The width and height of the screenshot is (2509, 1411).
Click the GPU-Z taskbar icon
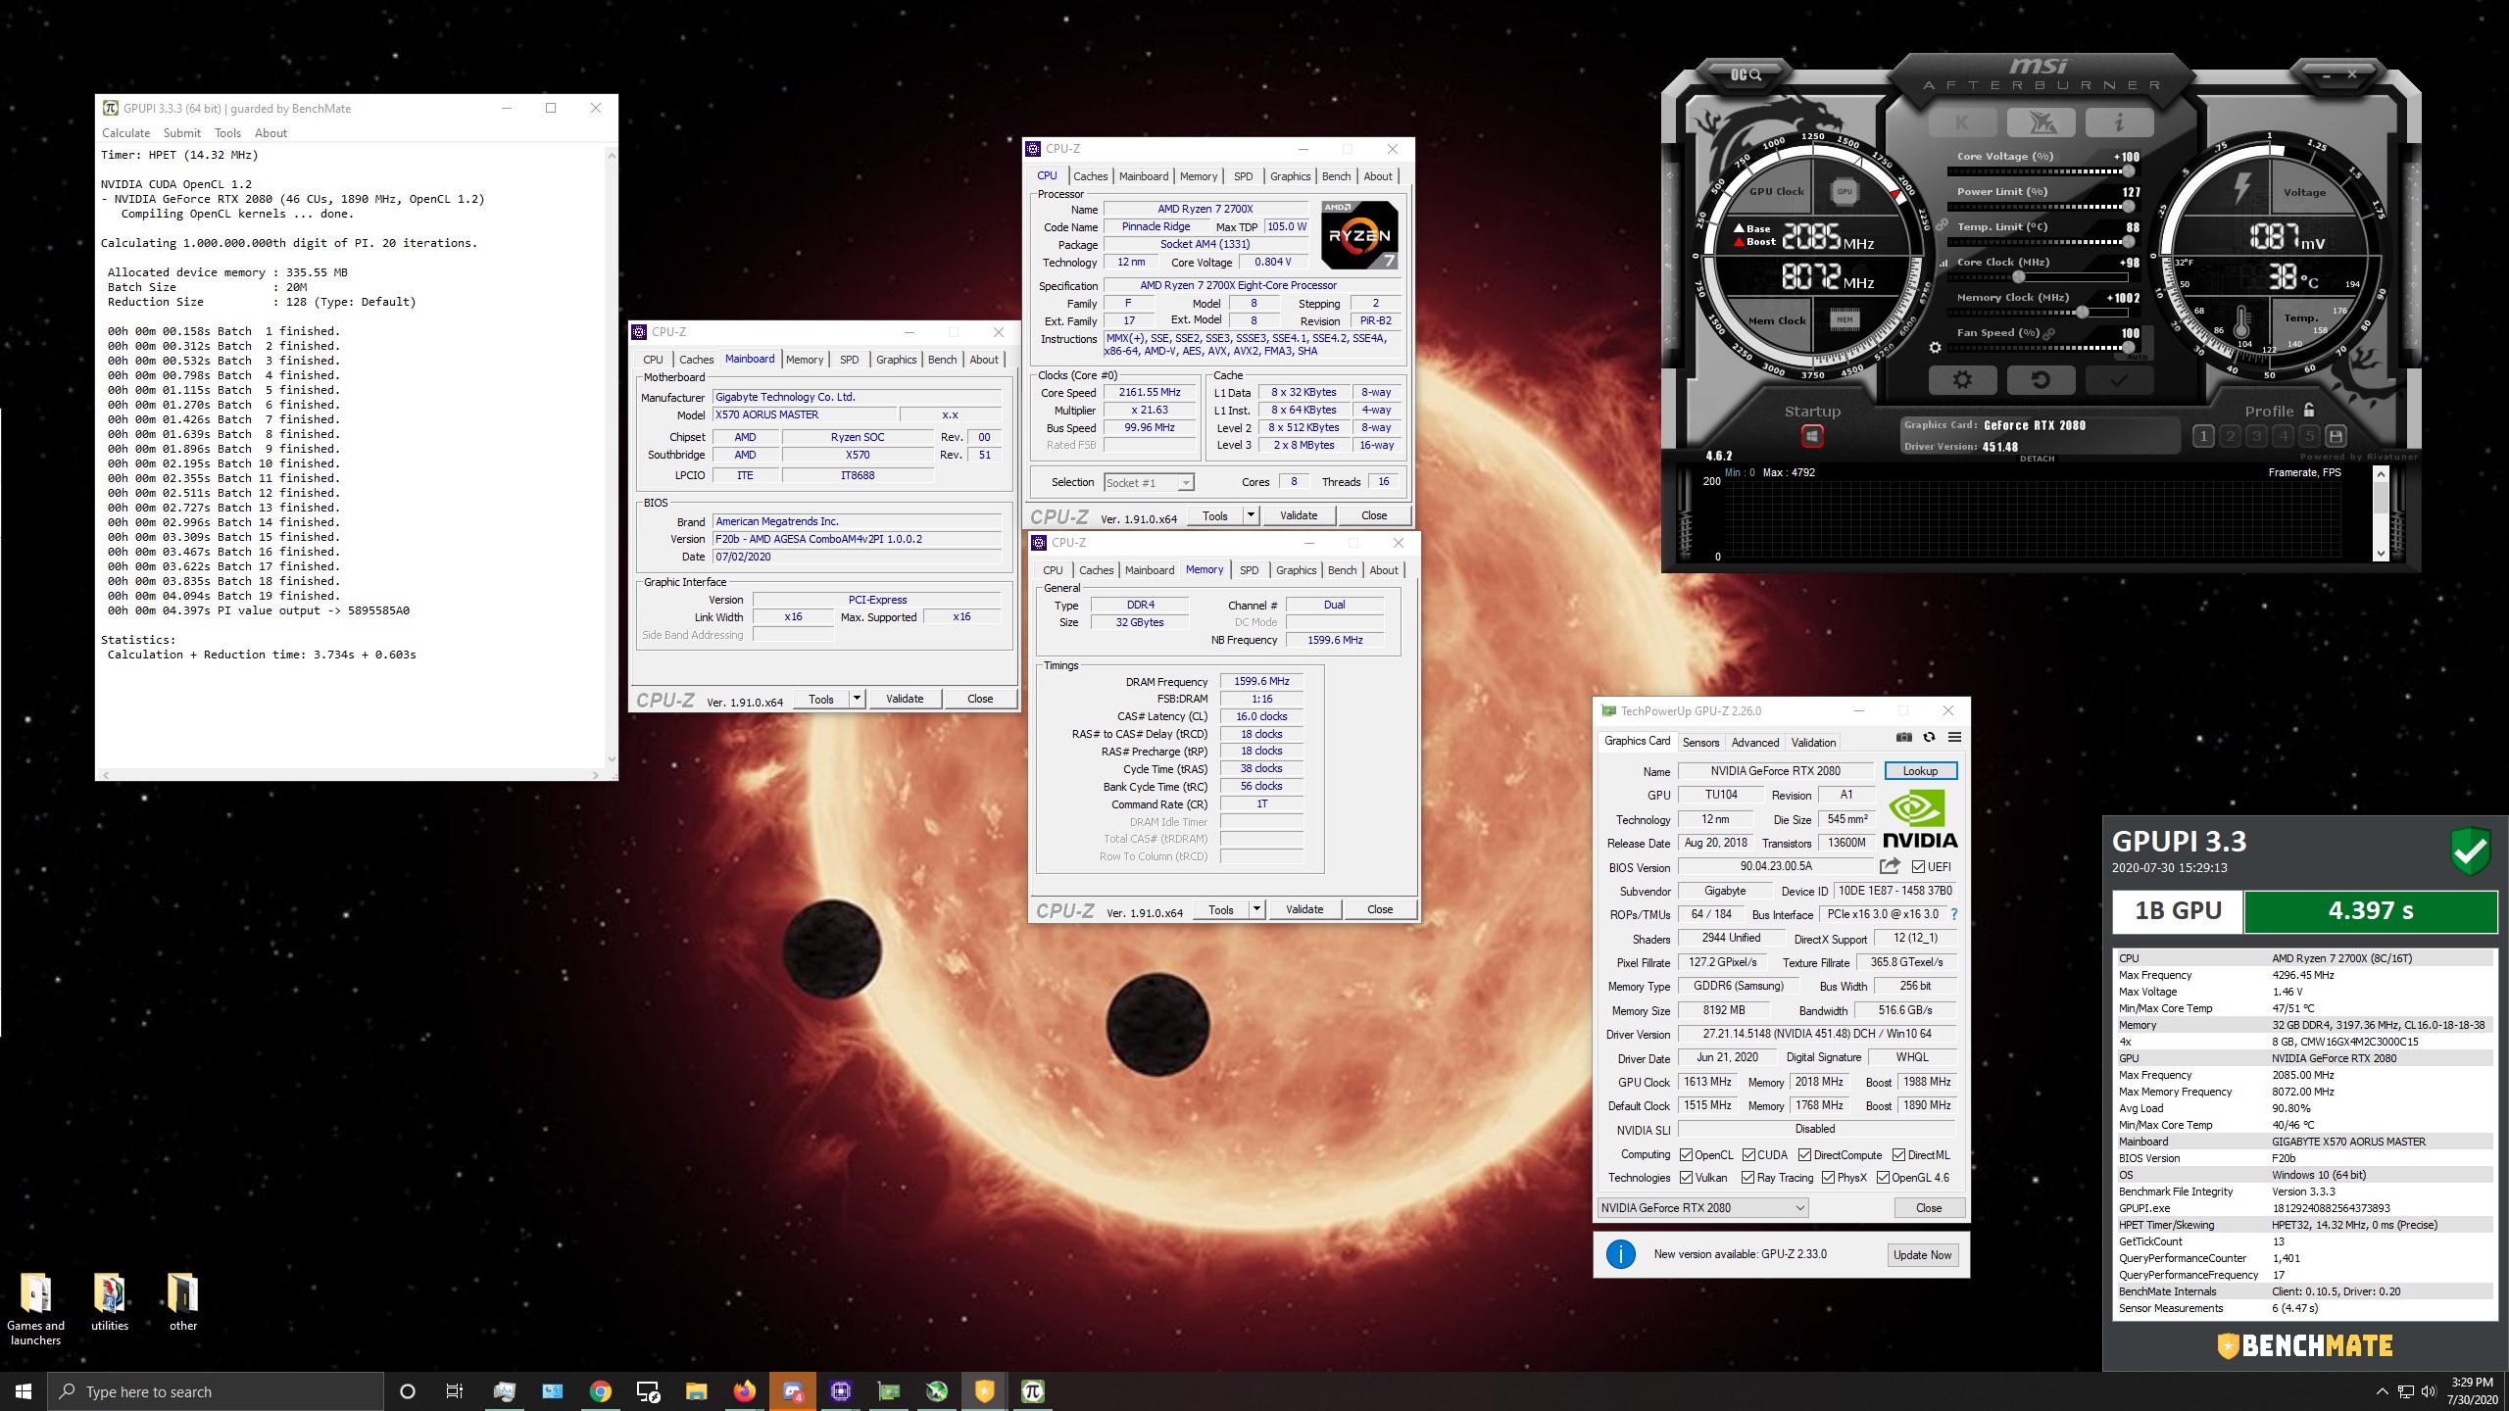click(x=889, y=1391)
